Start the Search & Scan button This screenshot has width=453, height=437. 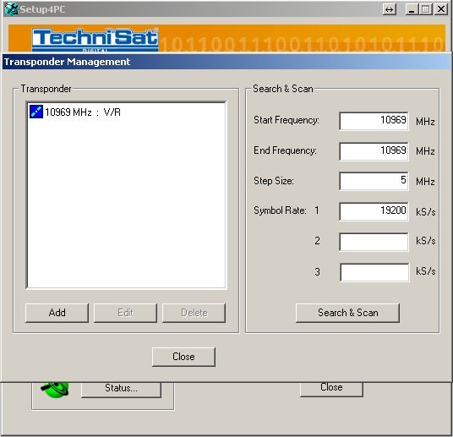348,313
